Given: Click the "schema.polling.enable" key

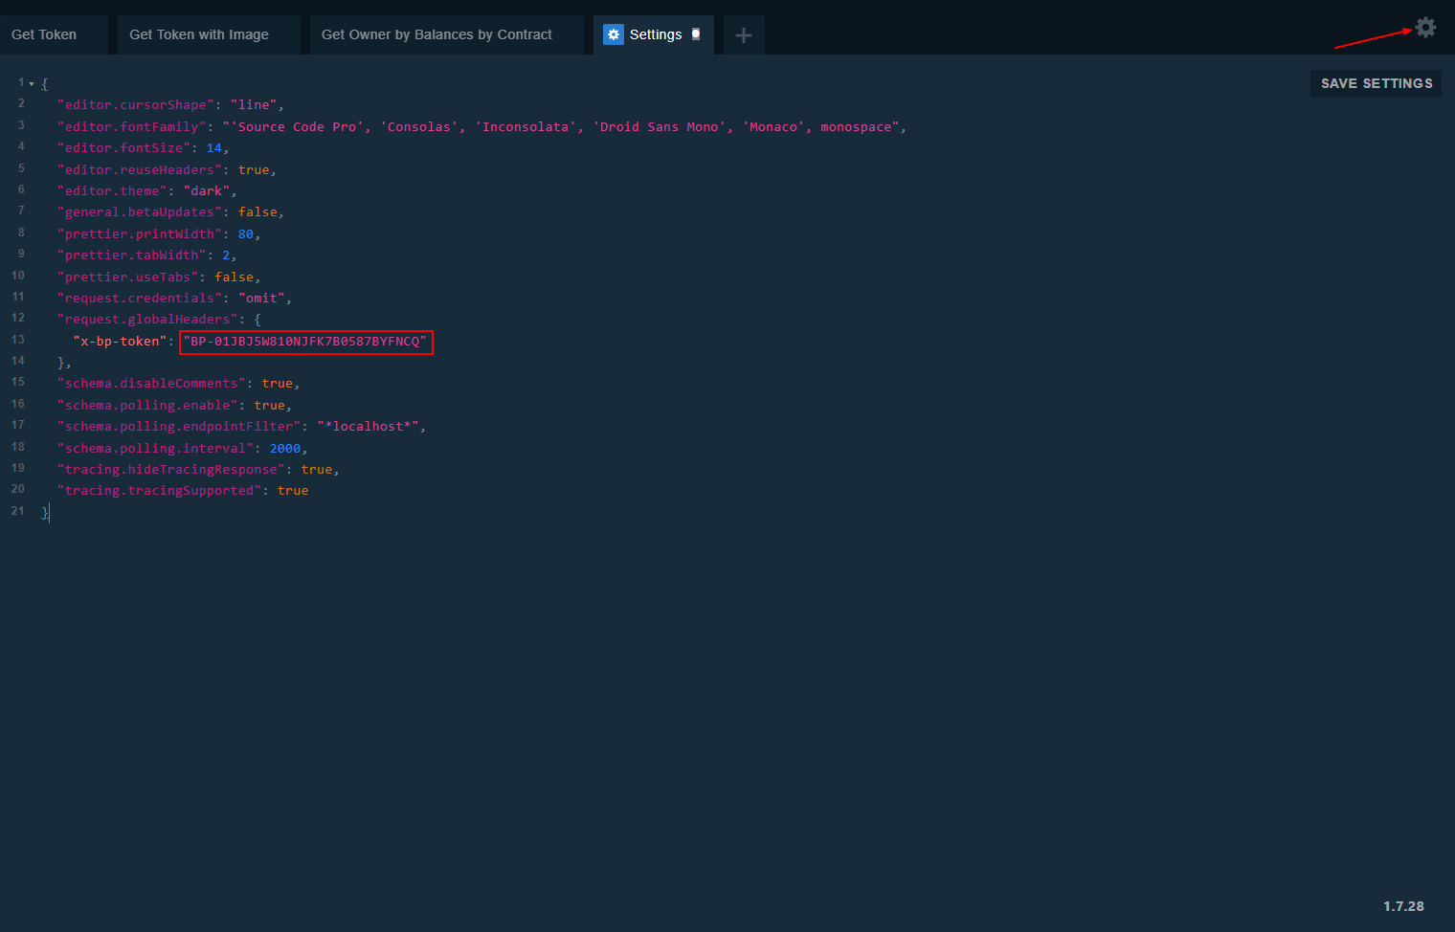Looking at the screenshot, I should (147, 406).
